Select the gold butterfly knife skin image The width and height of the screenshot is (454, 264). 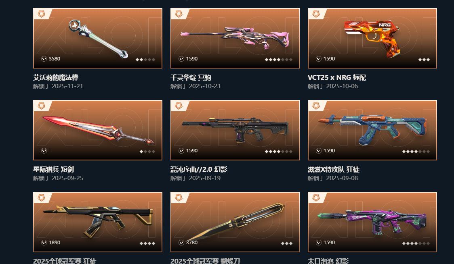click(235, 221)
